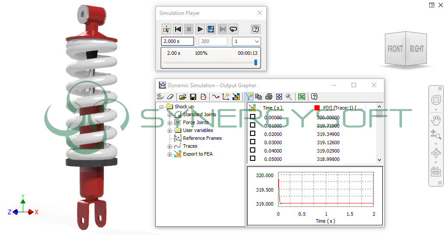Select the Force Joints tree item

(196, 122)
